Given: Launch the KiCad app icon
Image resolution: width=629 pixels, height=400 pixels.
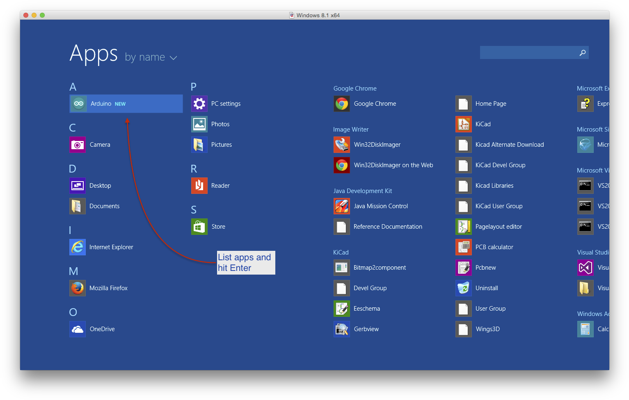Looking at the screenshot, I should click(x=464, y=124).
